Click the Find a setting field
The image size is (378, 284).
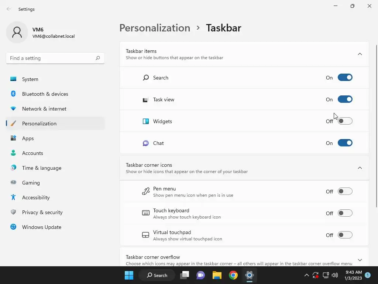tap(55, 58)
